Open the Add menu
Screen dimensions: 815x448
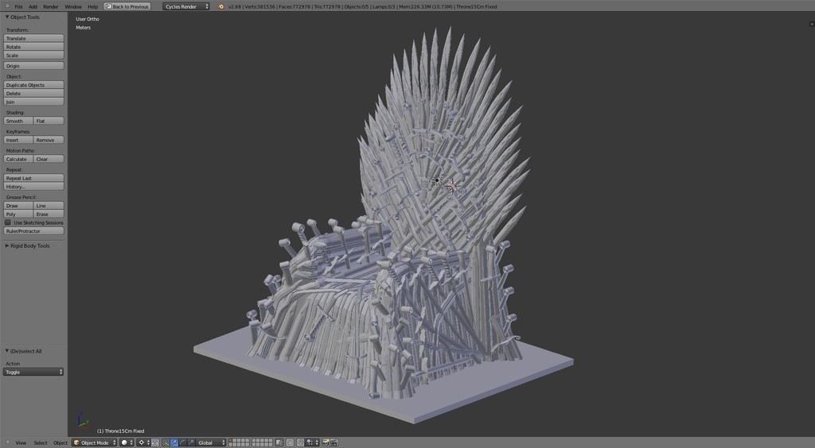[x=33, y=6]
